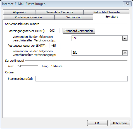Screen dimensions: 133x129
Task: Close the Internet-E-Mail-Einstellungen dialog
Action: [127, 4]
